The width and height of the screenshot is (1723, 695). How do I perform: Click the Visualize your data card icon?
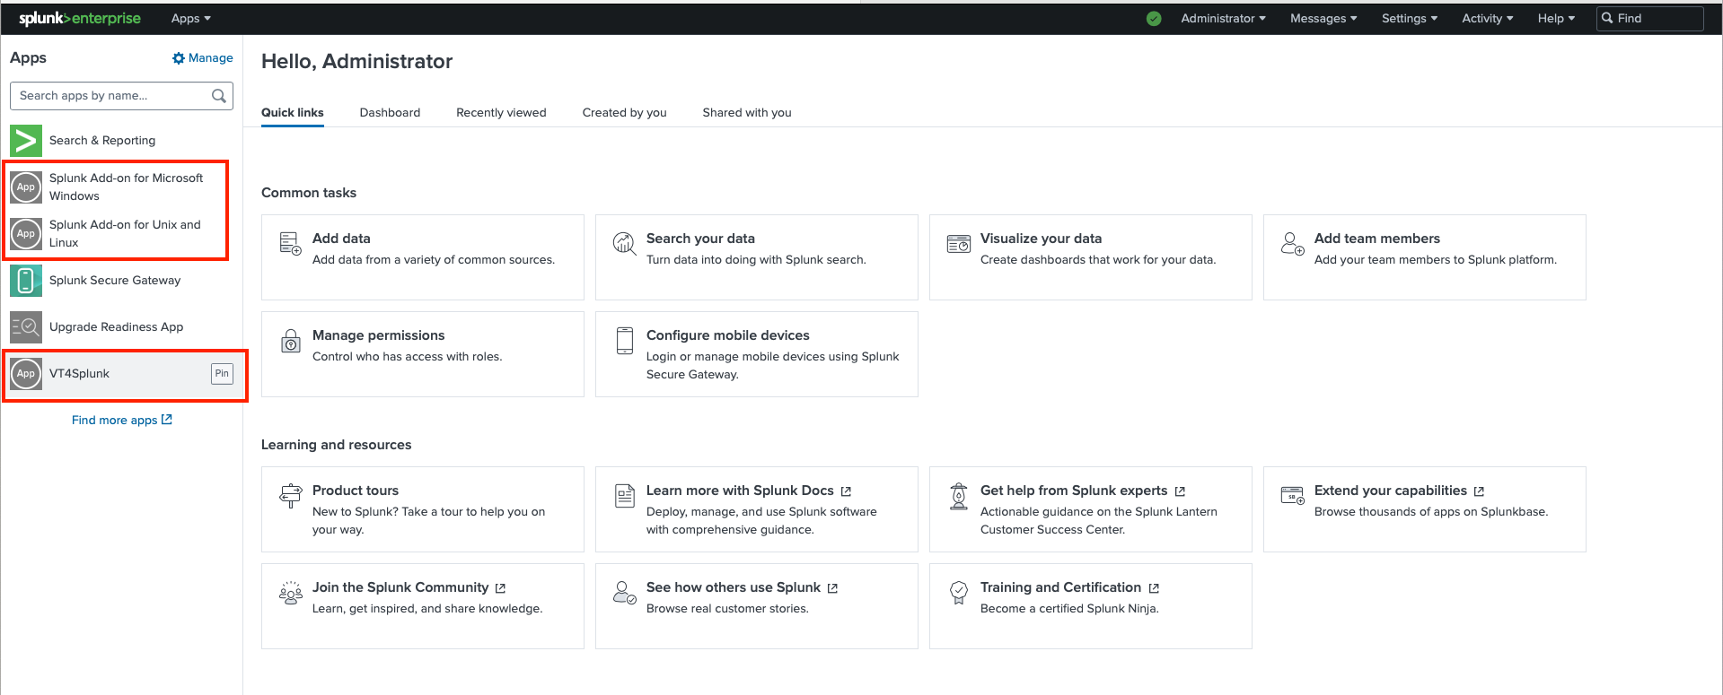point(959,243)
